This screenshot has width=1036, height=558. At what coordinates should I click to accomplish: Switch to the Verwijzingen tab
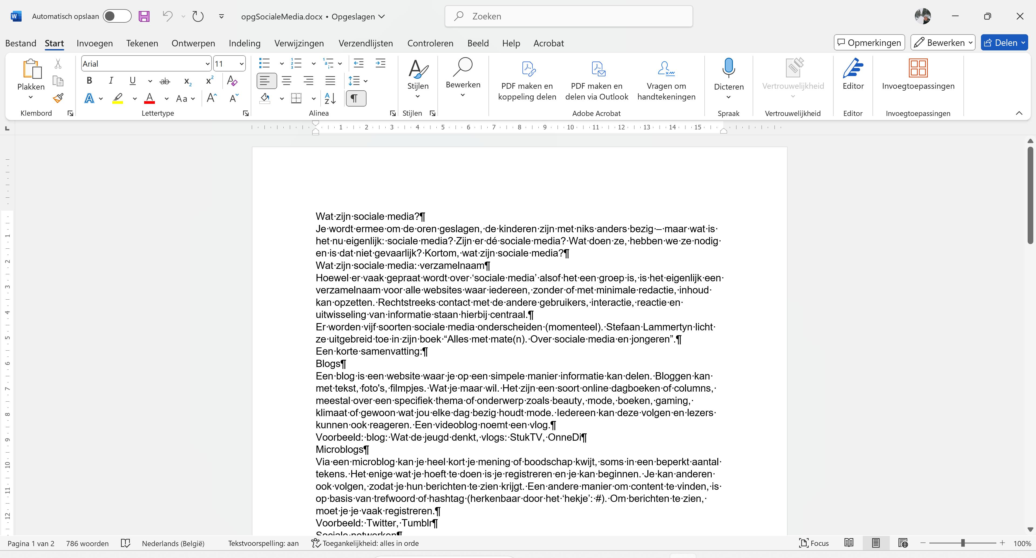pyautogui.click(x=299, y=43)
